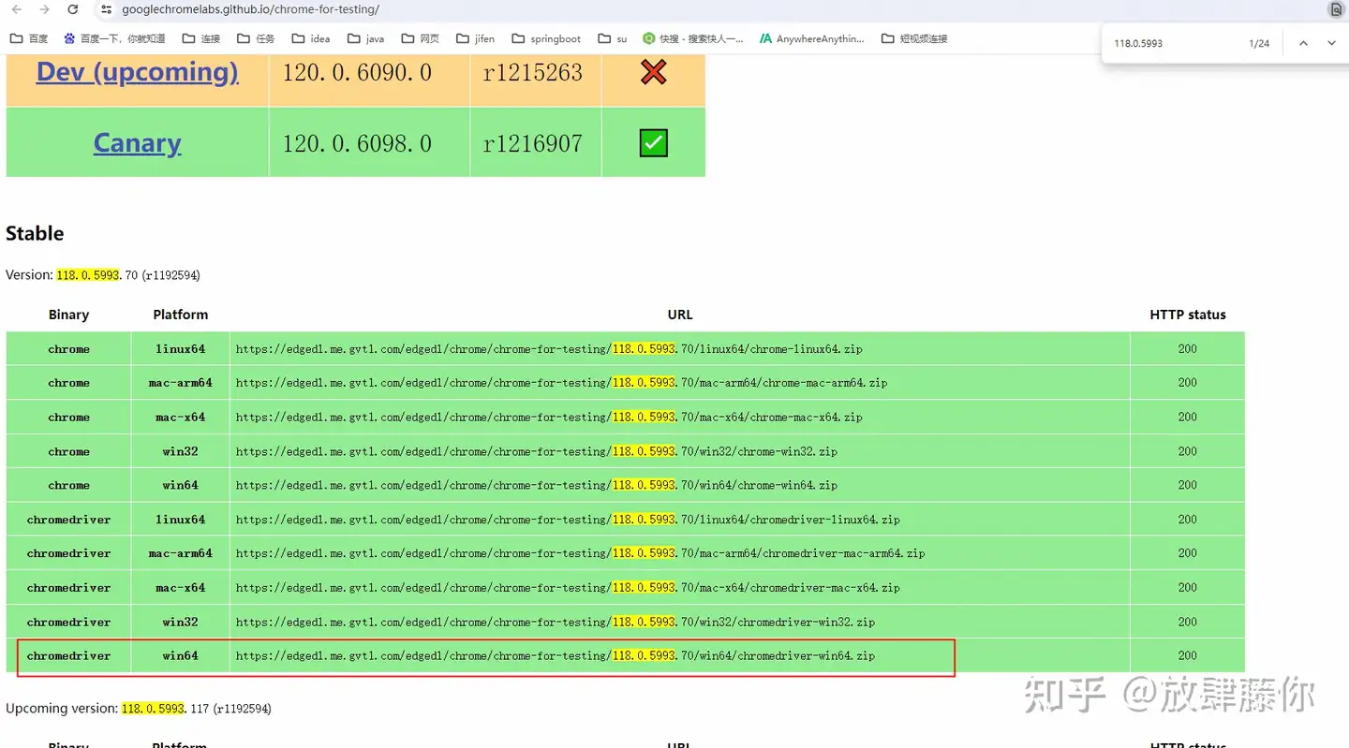Open the 百度一下，你就知道 bookmark
This screenshot has height=748, width=1349.
pyautogui.click(x=114, y=38)
